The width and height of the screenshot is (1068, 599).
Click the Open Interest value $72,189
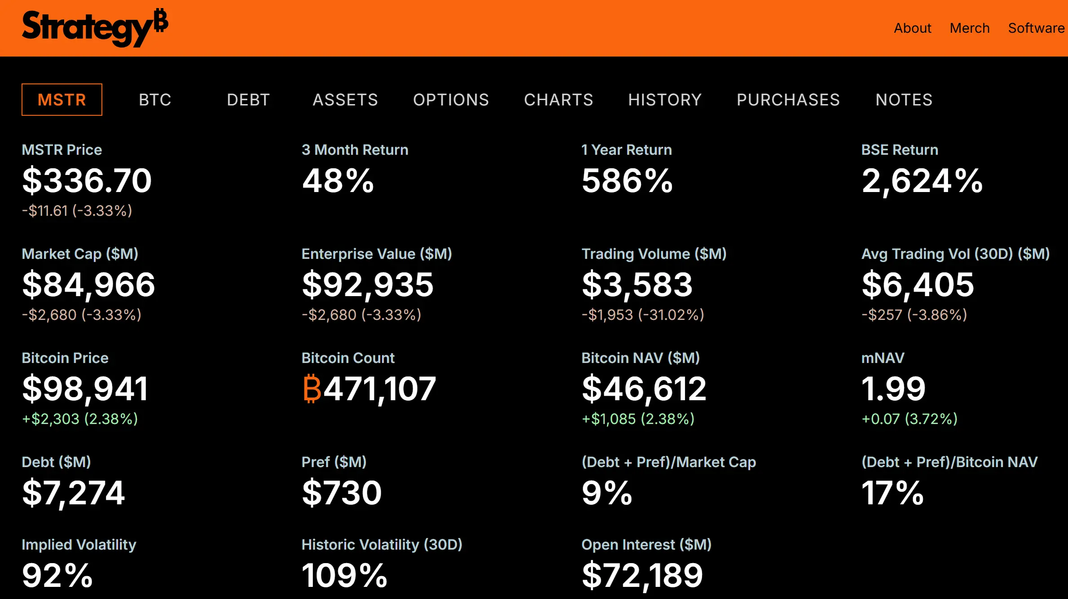642,576
